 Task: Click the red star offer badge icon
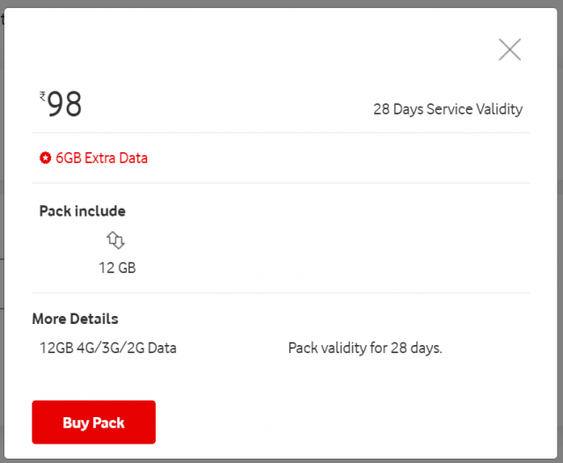(x=45, y=158)
